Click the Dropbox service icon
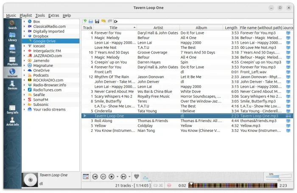297x193 pixels. (x=30, y=36)
